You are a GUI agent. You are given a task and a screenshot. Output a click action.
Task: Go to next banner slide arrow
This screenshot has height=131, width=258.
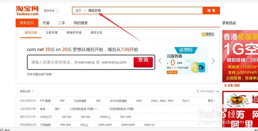tap(213, 61)
